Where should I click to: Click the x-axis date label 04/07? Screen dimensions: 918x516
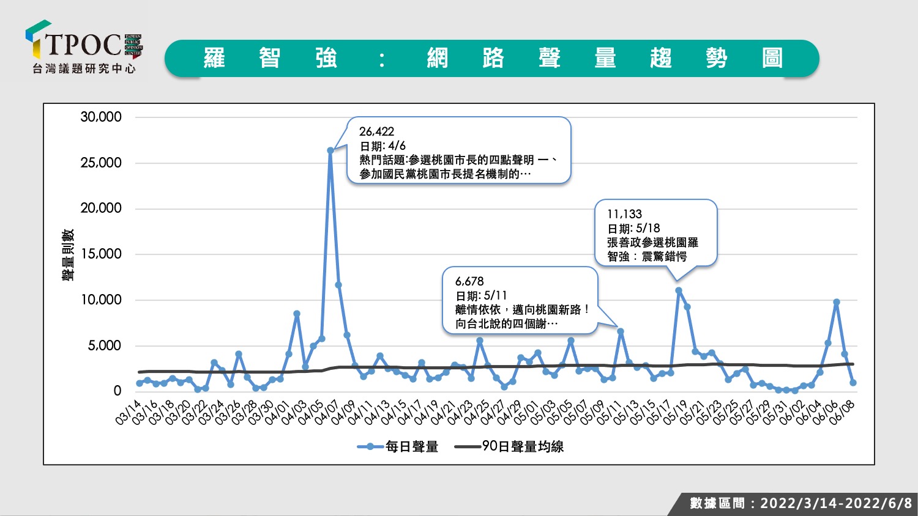[x=327, y=413]
